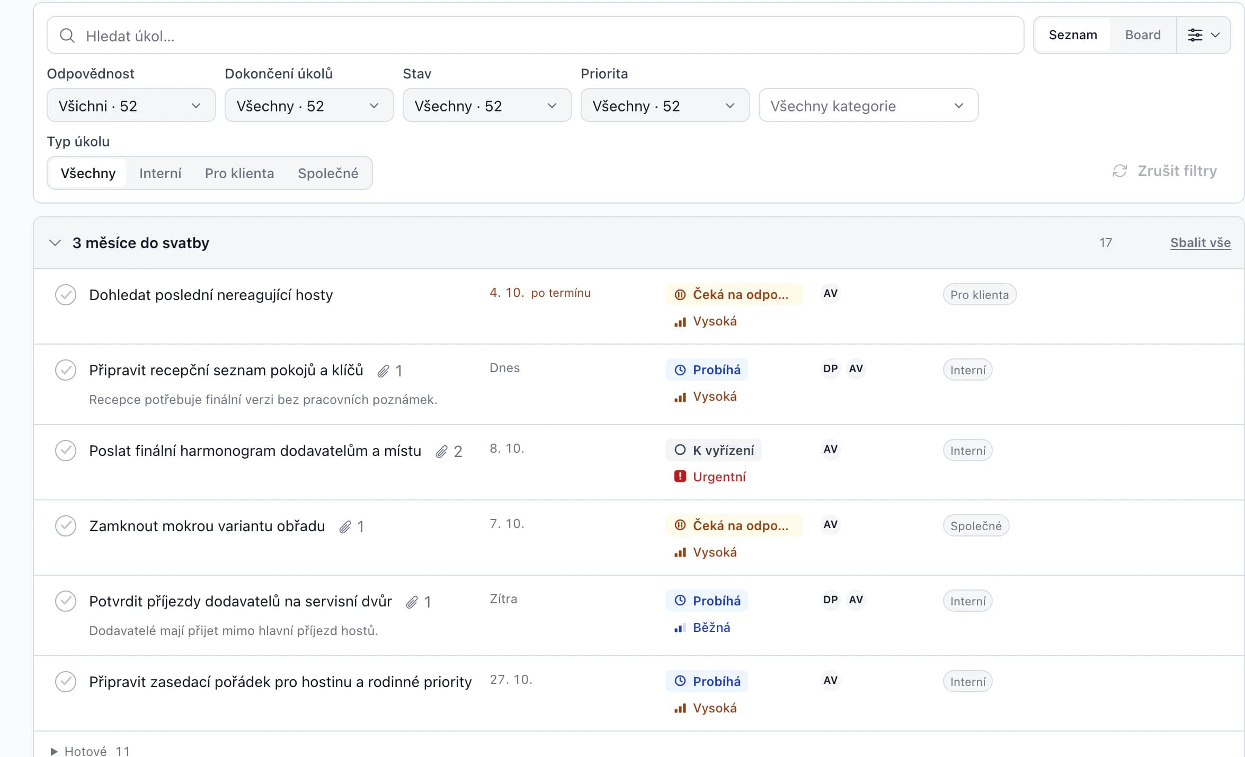Screen dimensions: 1245x757
Task: Filter task type by Pro klienta
Action: coord(239,173)
